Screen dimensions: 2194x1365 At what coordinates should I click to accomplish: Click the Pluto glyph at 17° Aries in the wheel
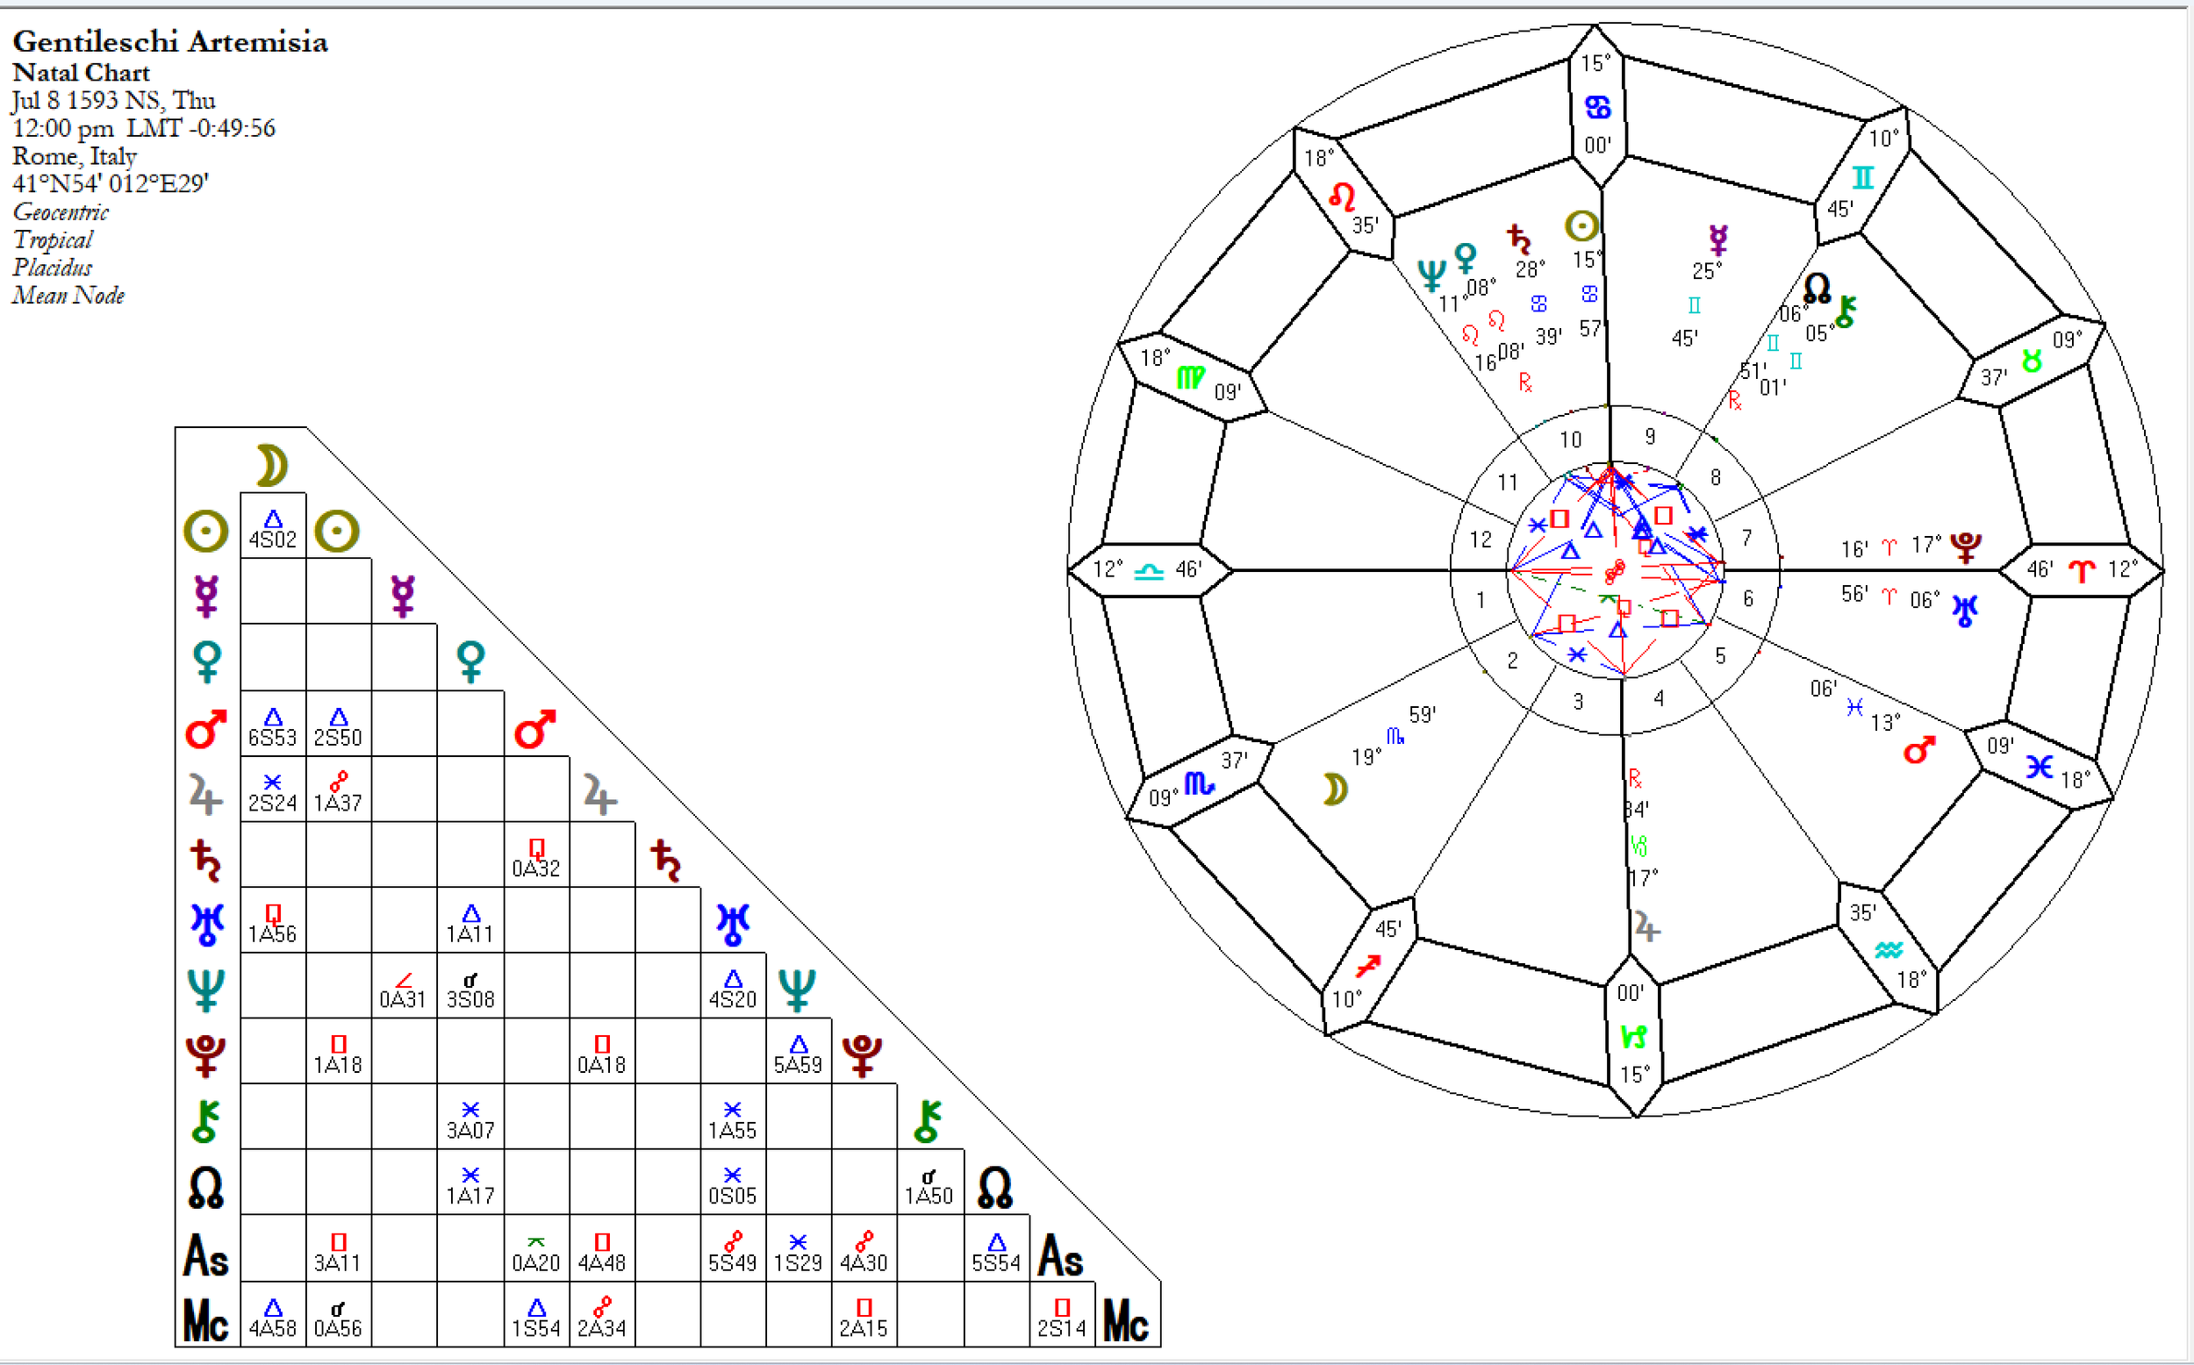[1966, 547]
